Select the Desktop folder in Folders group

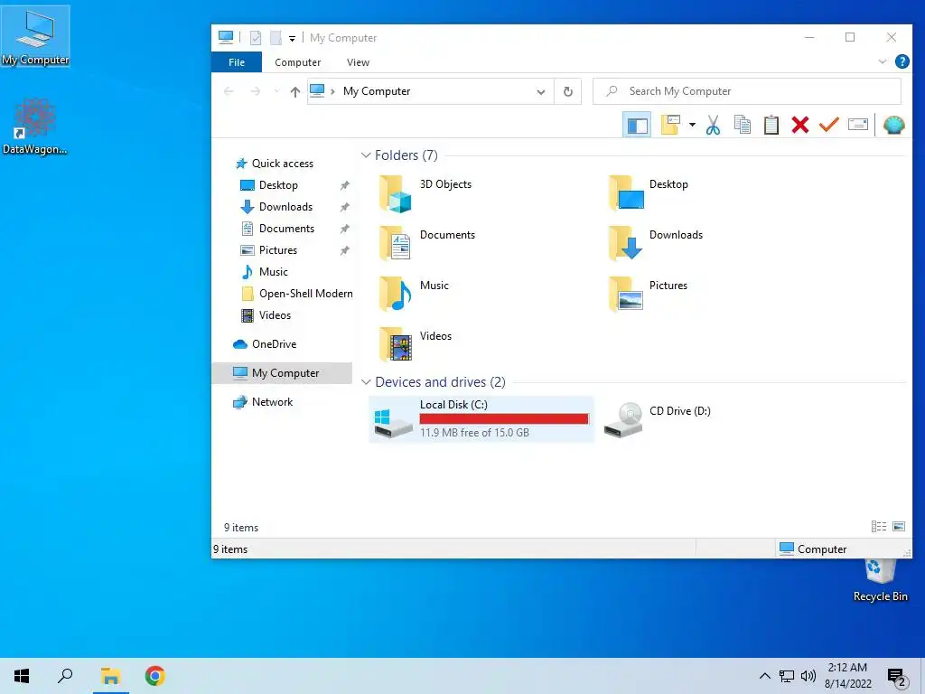649,193
